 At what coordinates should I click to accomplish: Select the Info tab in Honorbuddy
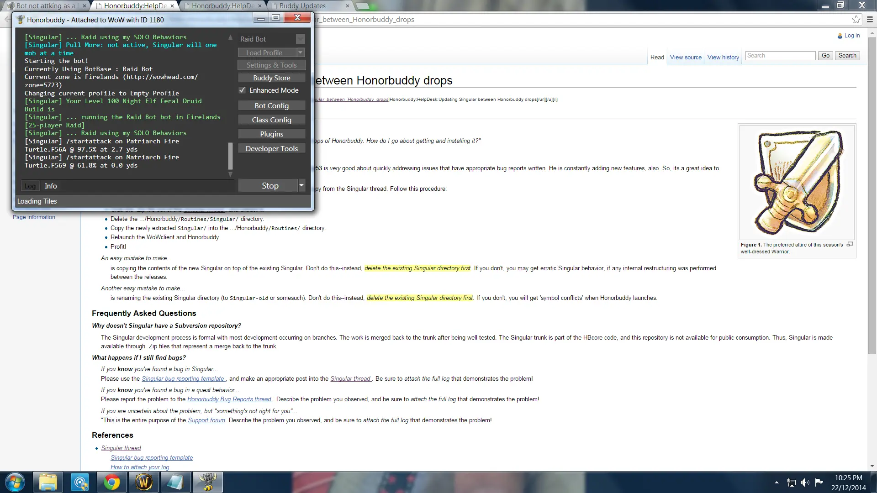pos(51,186)
